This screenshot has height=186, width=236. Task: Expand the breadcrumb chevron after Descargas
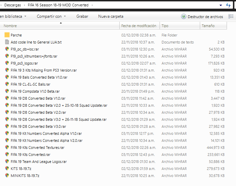point(24,5)
